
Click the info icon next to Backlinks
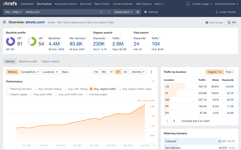pyautogui.click(x=61, y=37)
